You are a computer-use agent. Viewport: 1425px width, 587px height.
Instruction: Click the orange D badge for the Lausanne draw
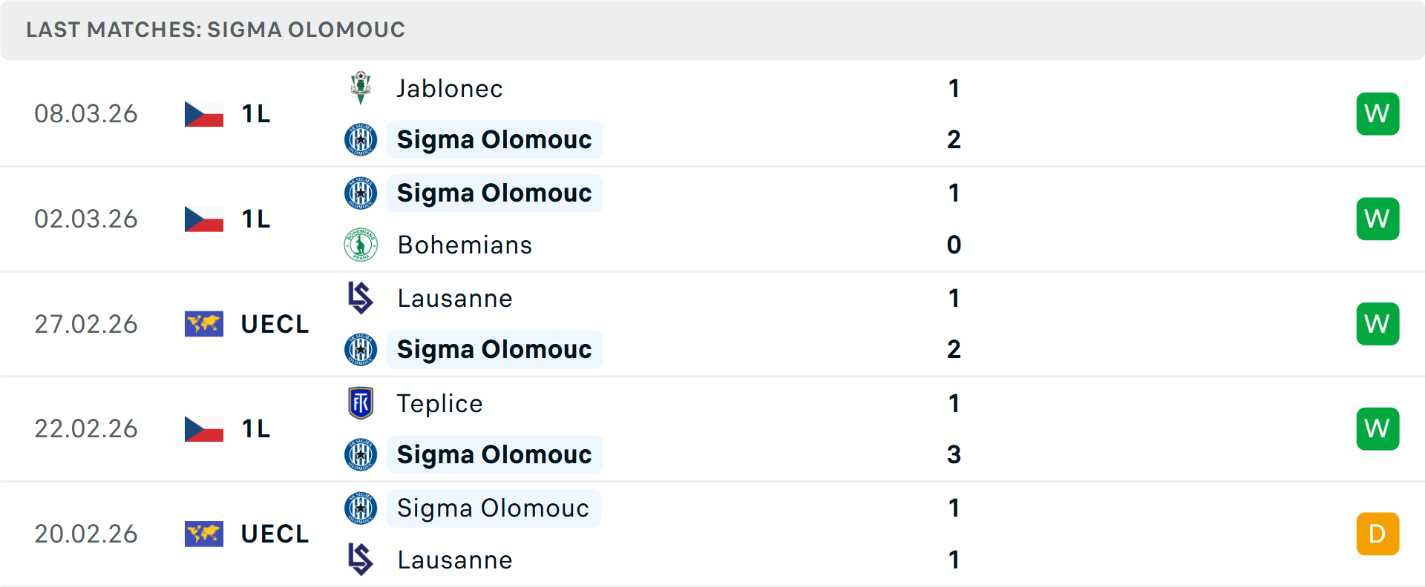(x=1377, y=533)
